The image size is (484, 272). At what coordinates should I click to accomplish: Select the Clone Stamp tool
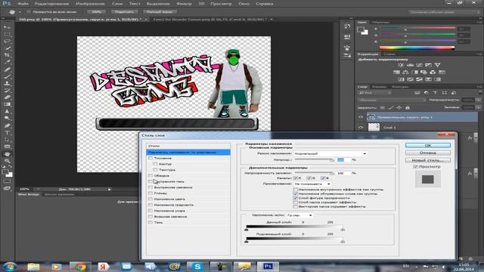pos(7,83)
